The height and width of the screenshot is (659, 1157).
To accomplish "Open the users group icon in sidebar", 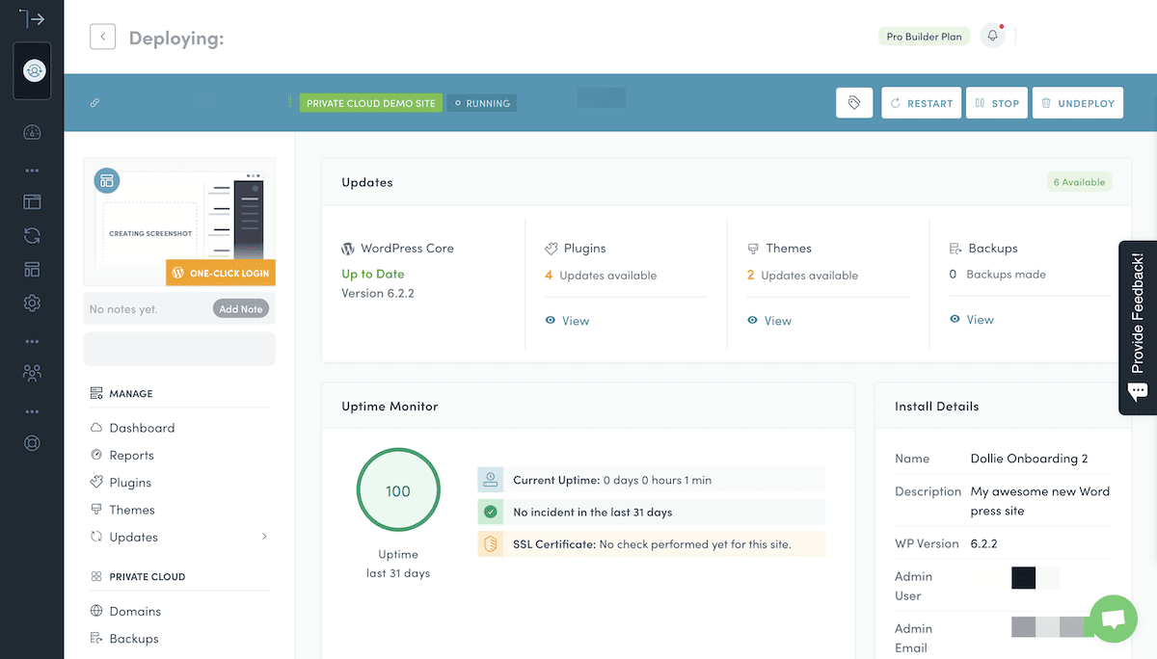I will coord(32,373).
